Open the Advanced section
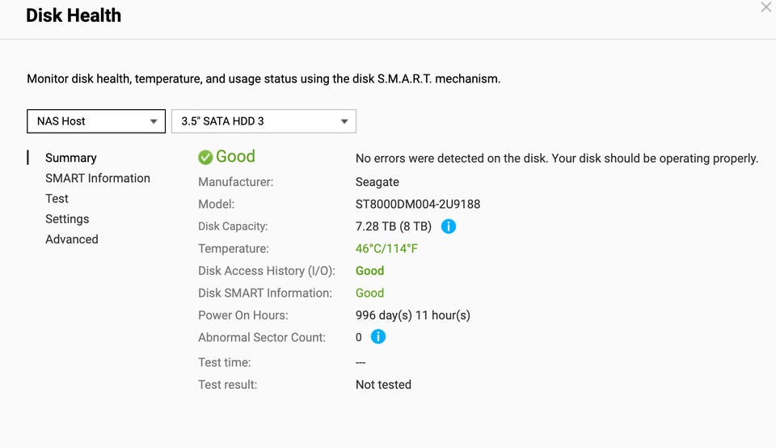 pyautogui.click(x=72, y=239)
